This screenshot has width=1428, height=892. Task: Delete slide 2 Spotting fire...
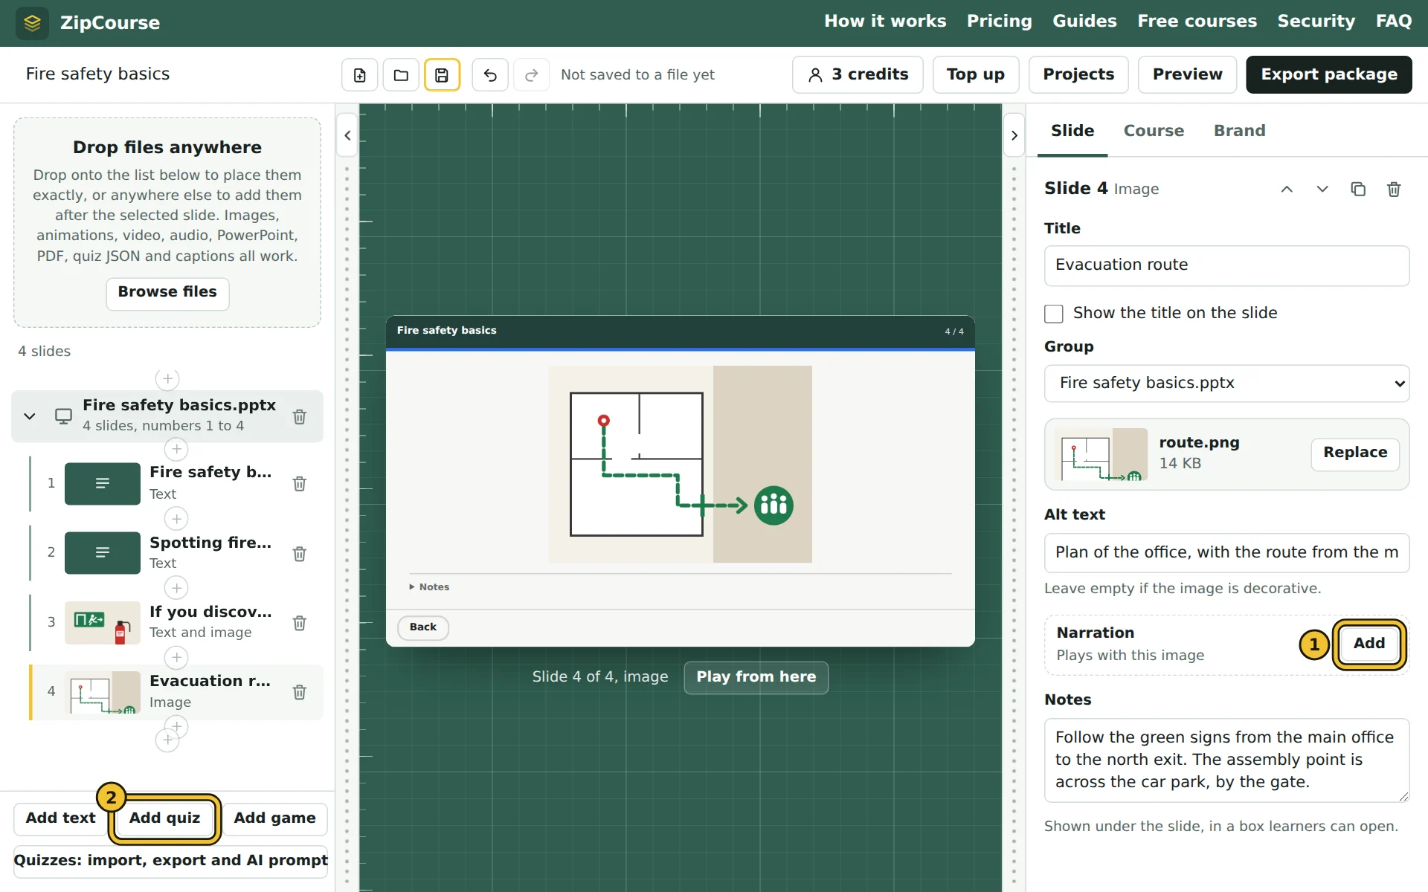(300, 554)
